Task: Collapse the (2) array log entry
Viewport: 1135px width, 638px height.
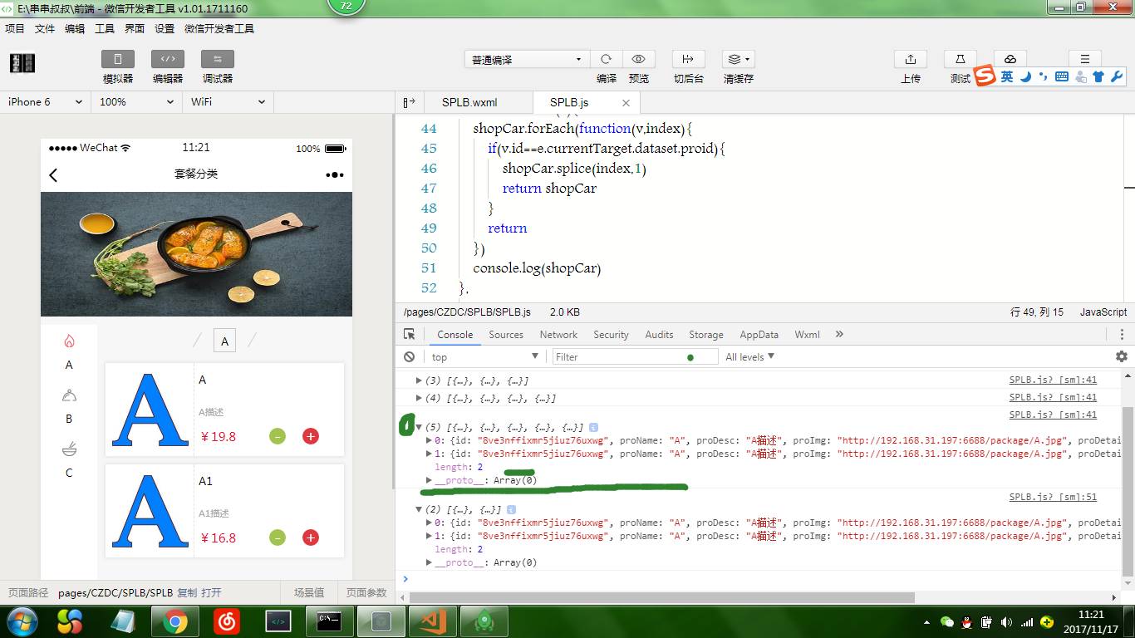Action: click(419, 508)
